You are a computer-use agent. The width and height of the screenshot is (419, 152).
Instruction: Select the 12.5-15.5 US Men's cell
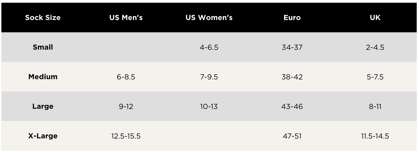point(126,136)
